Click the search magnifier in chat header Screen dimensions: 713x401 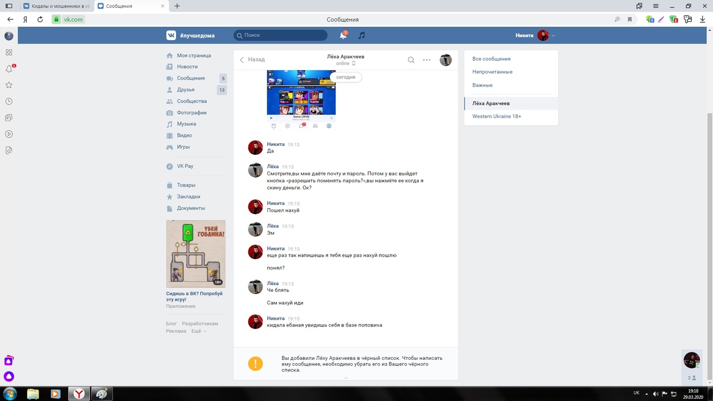tap(411, 60)
